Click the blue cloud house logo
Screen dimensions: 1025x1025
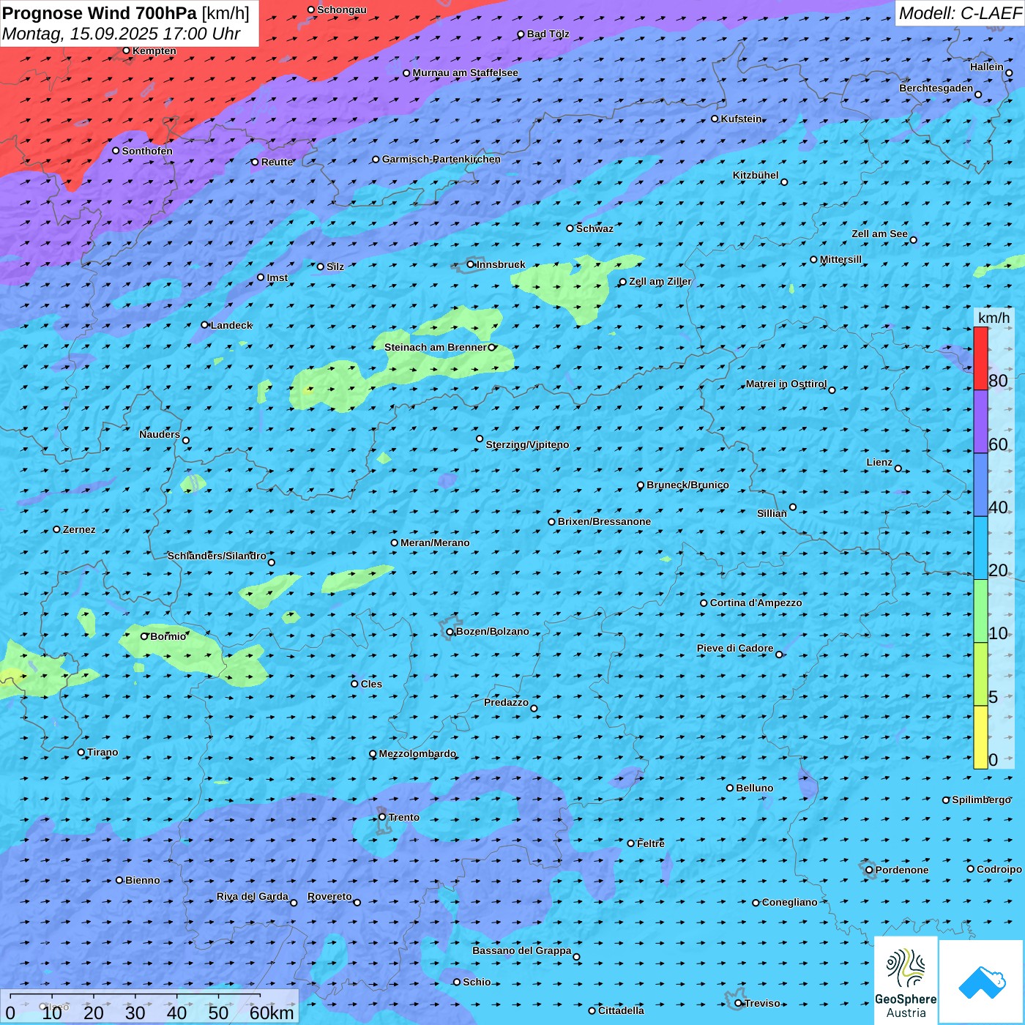[982, 982]
